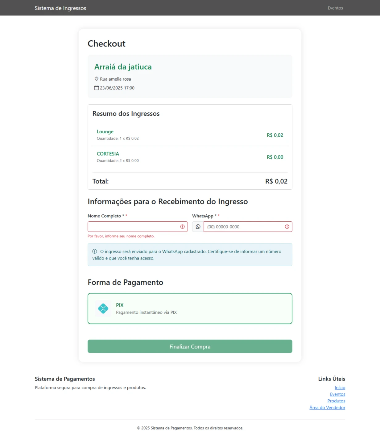Click the Arraiá da jatiuca event title

click(x=123, y=67)
